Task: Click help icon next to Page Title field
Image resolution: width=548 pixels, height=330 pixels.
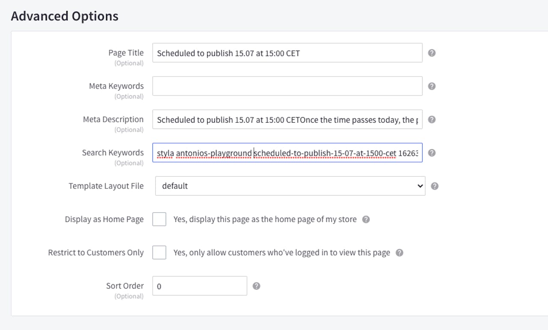Action: (x=432, y=53)
